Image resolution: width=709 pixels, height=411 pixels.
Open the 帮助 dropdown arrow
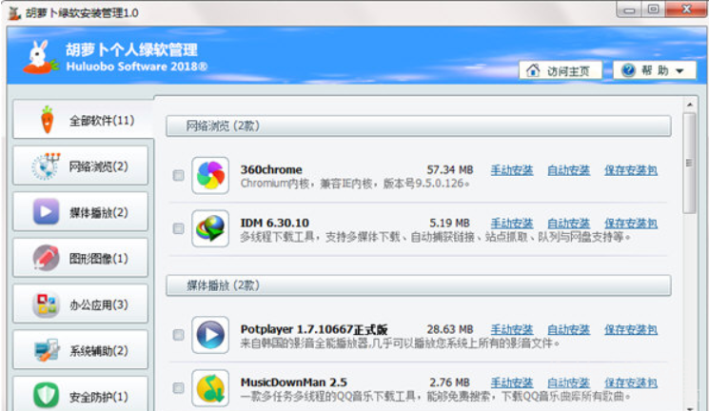click(x=679, y=71)
